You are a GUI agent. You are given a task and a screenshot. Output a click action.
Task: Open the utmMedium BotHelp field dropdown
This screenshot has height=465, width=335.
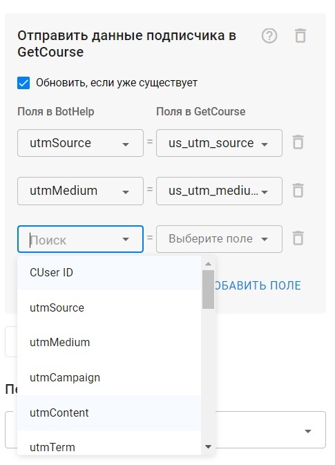coord(80,191)
